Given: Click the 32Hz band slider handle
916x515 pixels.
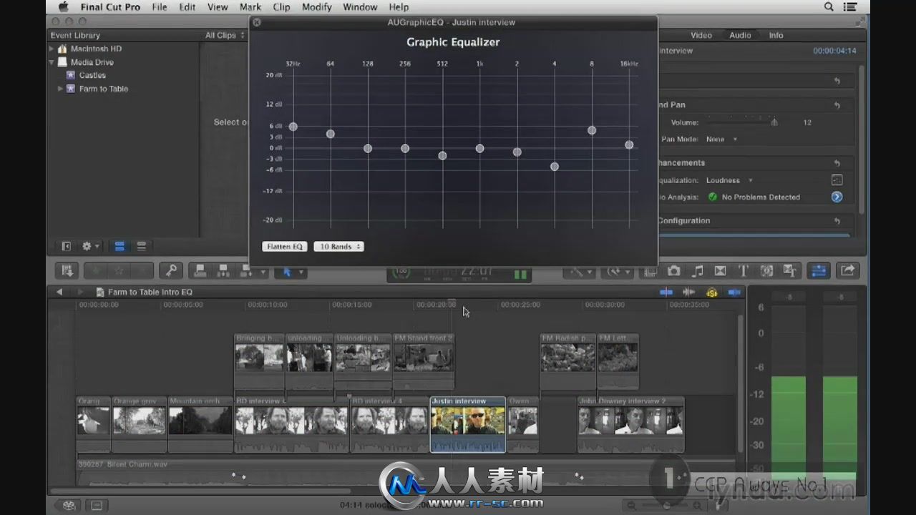Looking at the screenshot, I should coord(293,127).
